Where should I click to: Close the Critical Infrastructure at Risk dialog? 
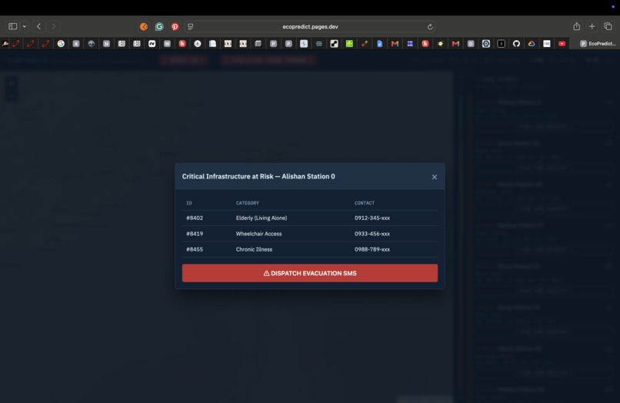point(434,177)
